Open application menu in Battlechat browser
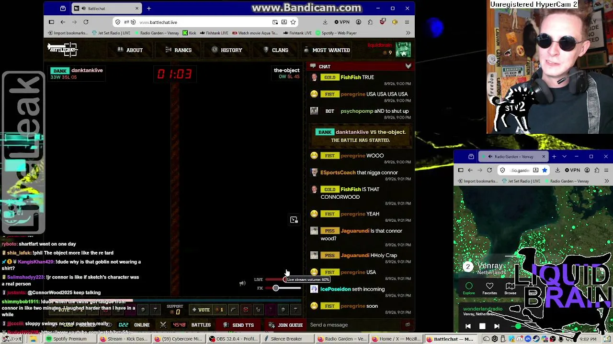The image size is (613, 344). [407, 22]
